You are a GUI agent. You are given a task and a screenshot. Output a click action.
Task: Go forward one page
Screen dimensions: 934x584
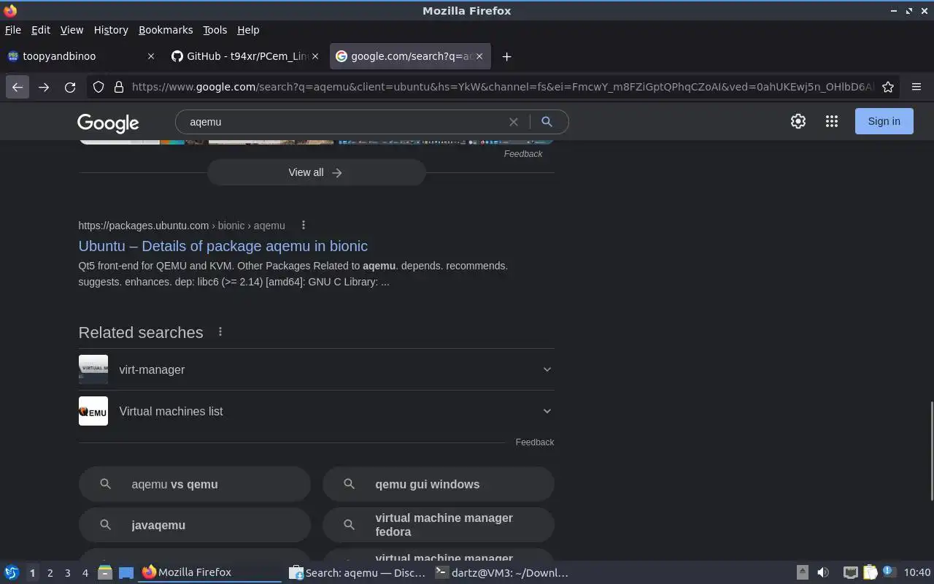44,87
